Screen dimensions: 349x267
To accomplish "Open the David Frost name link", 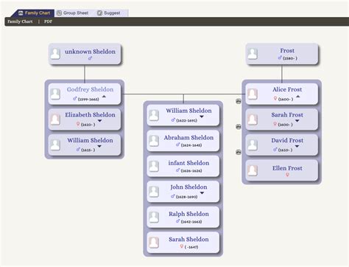I will pyautogui.click(x=287, y=140).
